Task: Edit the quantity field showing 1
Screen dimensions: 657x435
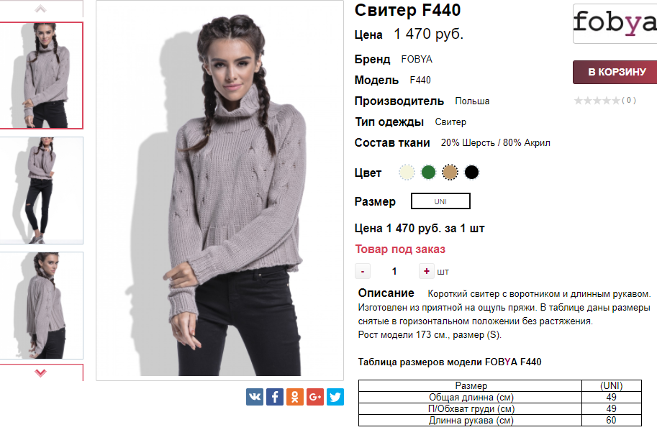Action: click(394, 271)
